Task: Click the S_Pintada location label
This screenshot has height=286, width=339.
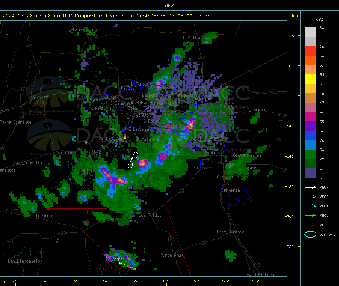Action: (101, 108)
